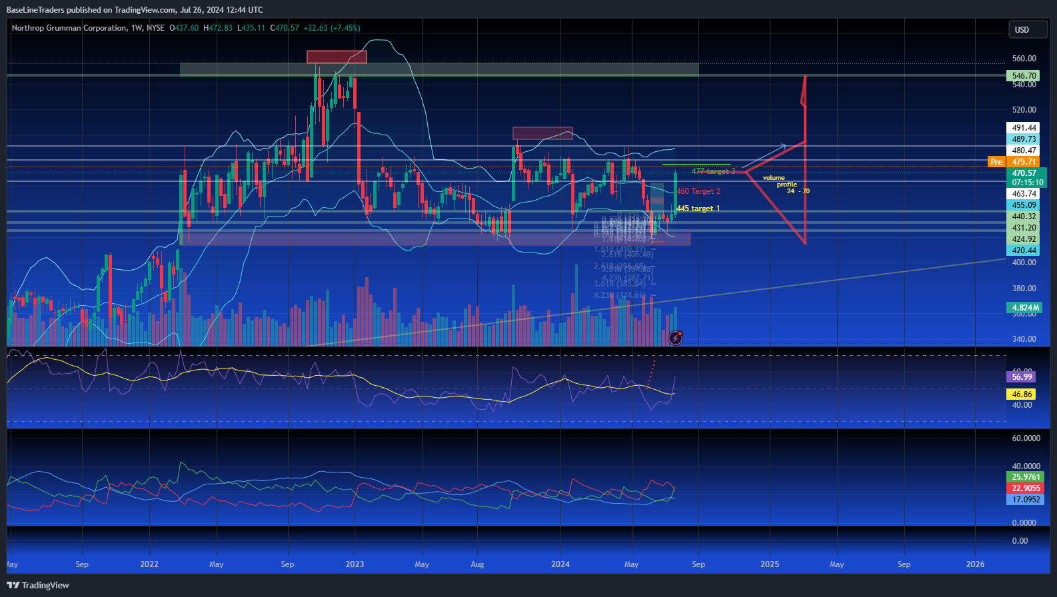The height and width of the screenshot is (597, 1057).
Task: Select the 2.618 (406.48) Fibonacci label
Action: (627, 255)
